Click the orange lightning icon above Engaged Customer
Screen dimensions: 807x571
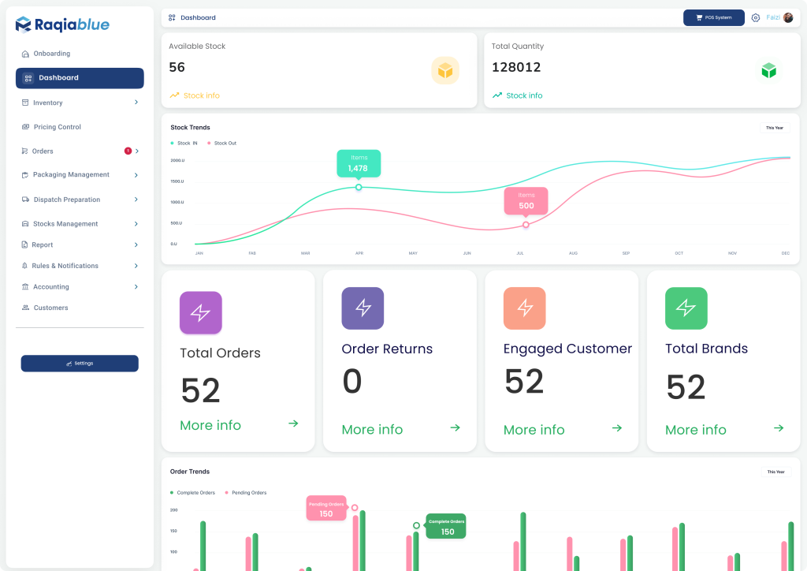524,308
